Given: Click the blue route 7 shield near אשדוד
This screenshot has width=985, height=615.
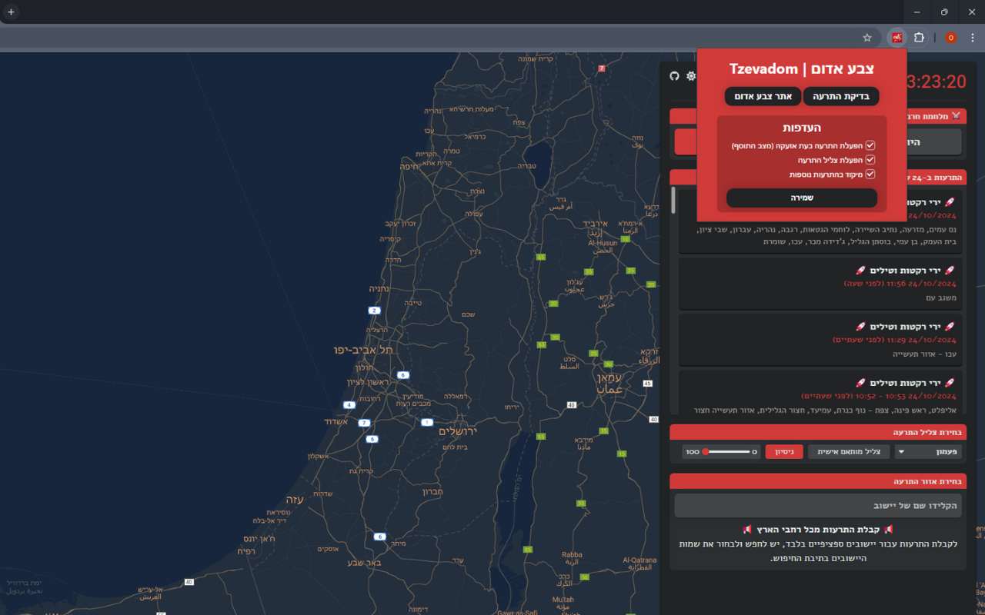Looking at the screenshot, I should [364, 423].
